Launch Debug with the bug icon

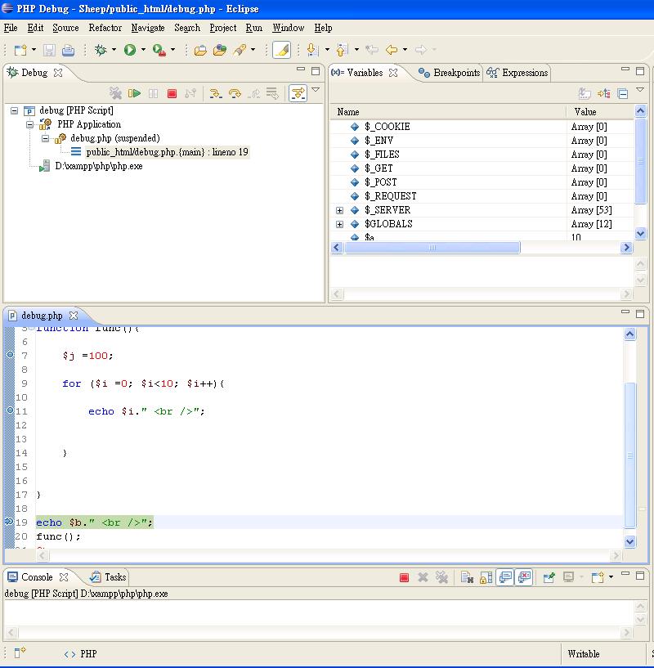point(101,50)
